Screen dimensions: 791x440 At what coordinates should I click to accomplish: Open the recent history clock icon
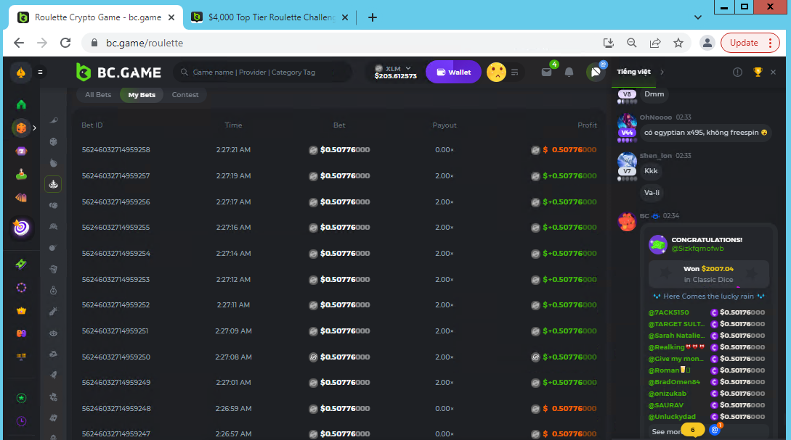point(21,421)
